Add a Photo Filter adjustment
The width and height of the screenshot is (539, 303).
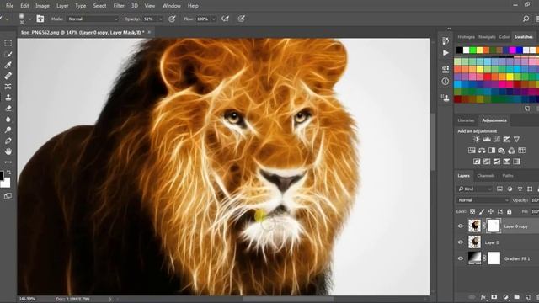pos(502,151)
